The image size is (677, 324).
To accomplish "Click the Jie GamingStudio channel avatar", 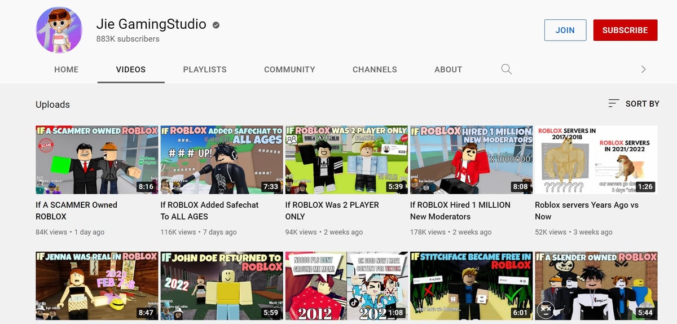I will coord(60,30).
